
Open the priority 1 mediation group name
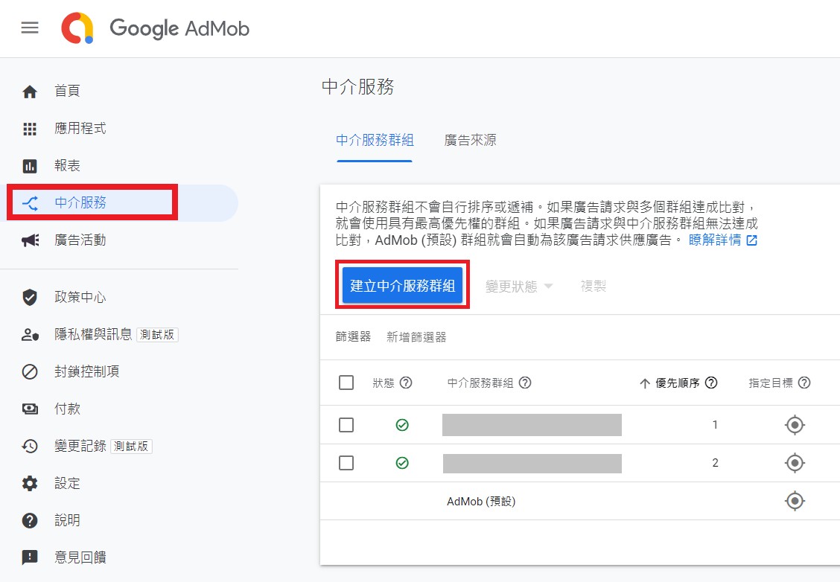click(532, 425)
